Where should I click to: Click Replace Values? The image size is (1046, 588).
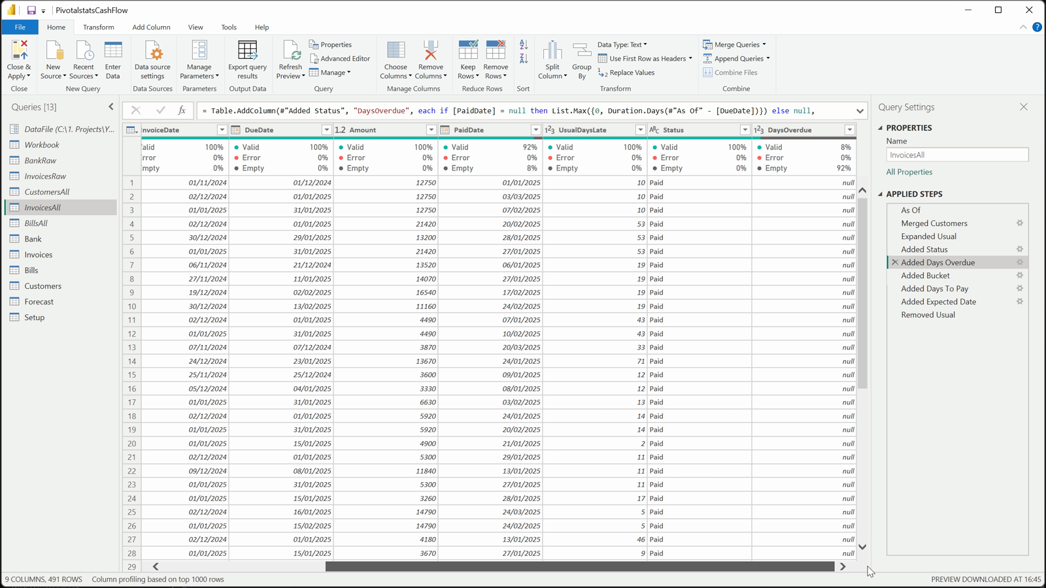tap(626, 73)
